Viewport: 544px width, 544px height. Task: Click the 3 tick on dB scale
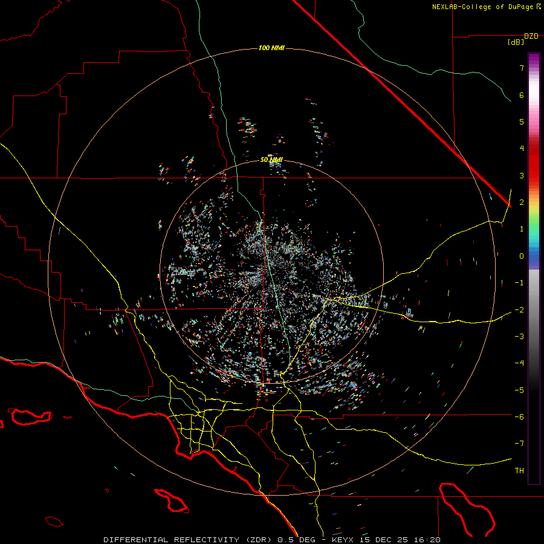(x=521, y=175)
